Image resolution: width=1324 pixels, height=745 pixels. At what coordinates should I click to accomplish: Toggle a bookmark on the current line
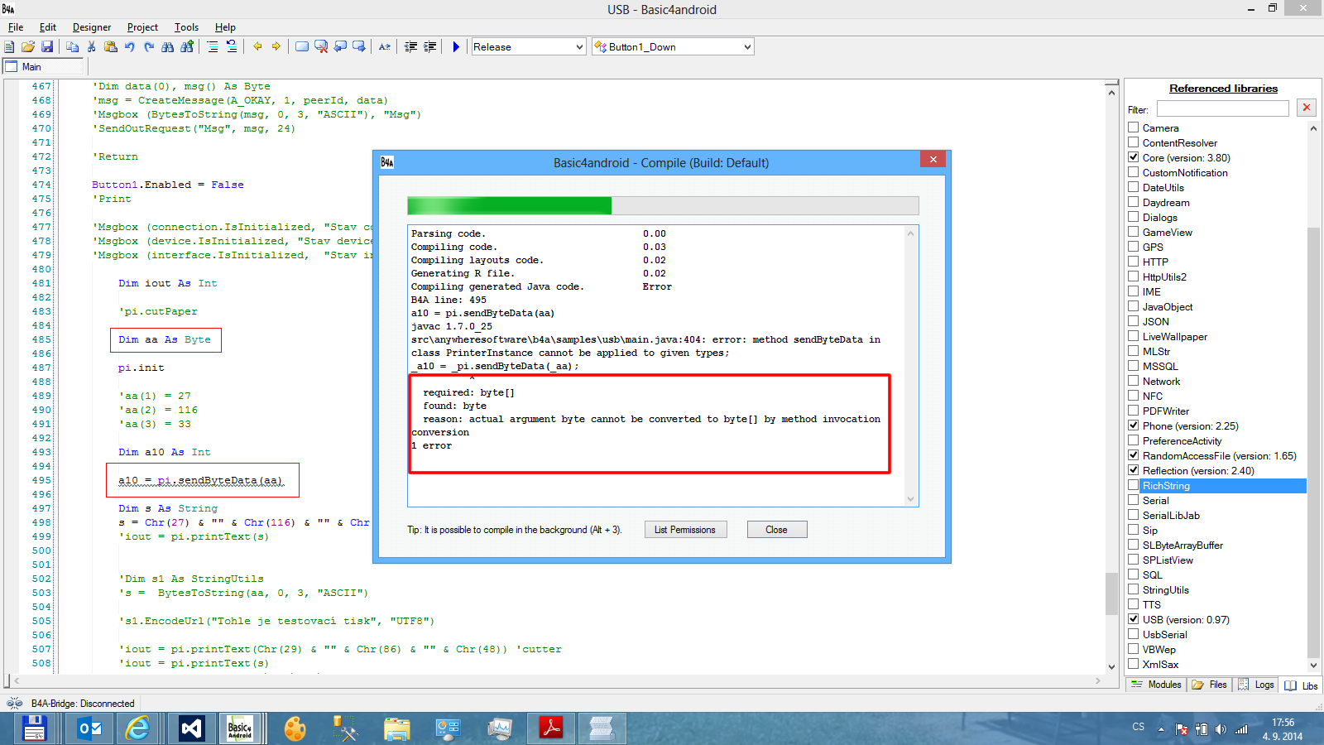pos(302,47)
